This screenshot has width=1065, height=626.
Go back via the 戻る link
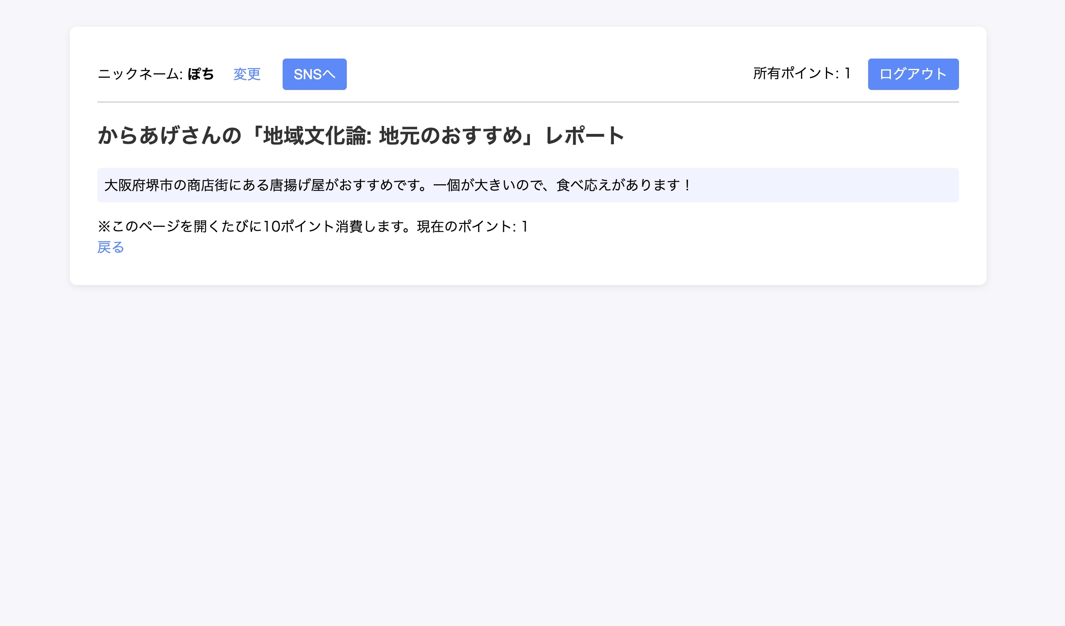(111, 247)
